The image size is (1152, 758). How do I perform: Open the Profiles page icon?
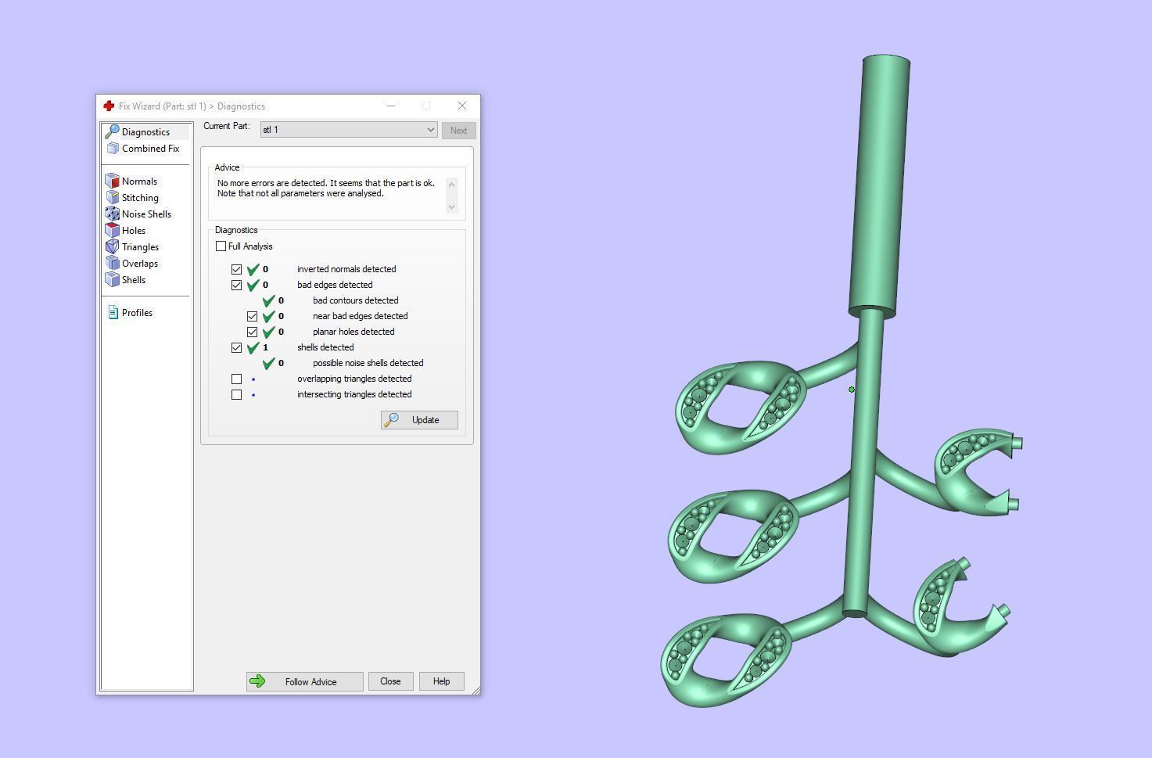click(x=113, y=312)
